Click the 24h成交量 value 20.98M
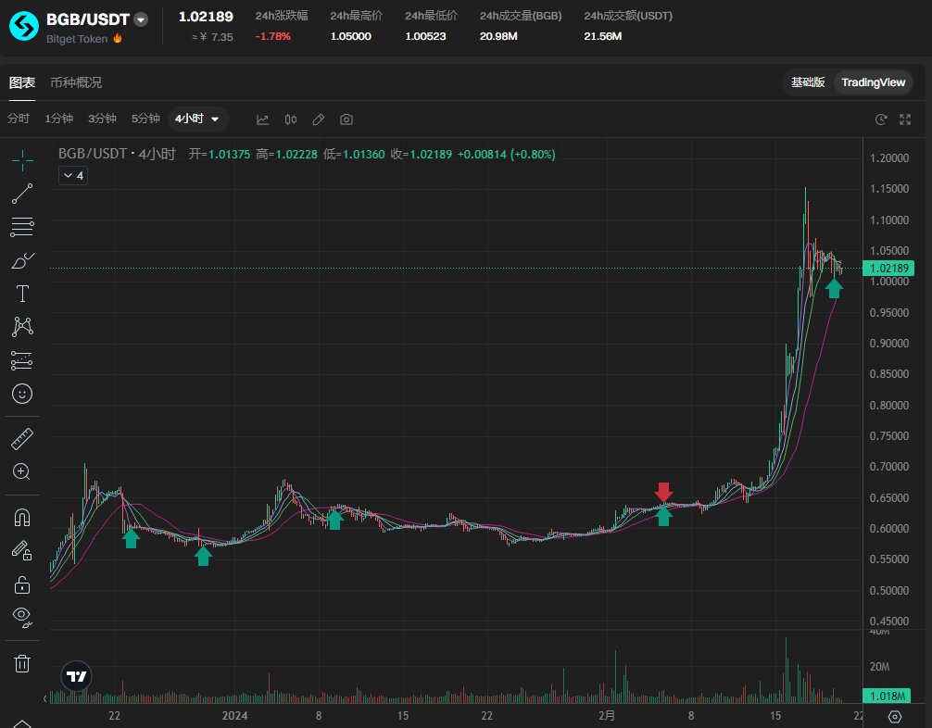The image size is (932, 728). click(498, 36)
